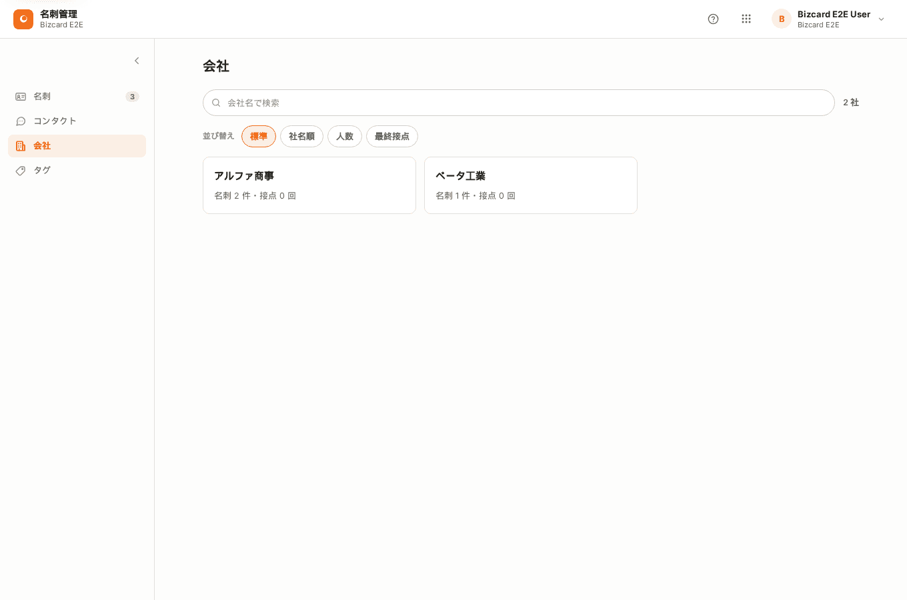Click the 名刺 card icon in the sidebar
The image size is (907, 600).
tap(21, 97)
